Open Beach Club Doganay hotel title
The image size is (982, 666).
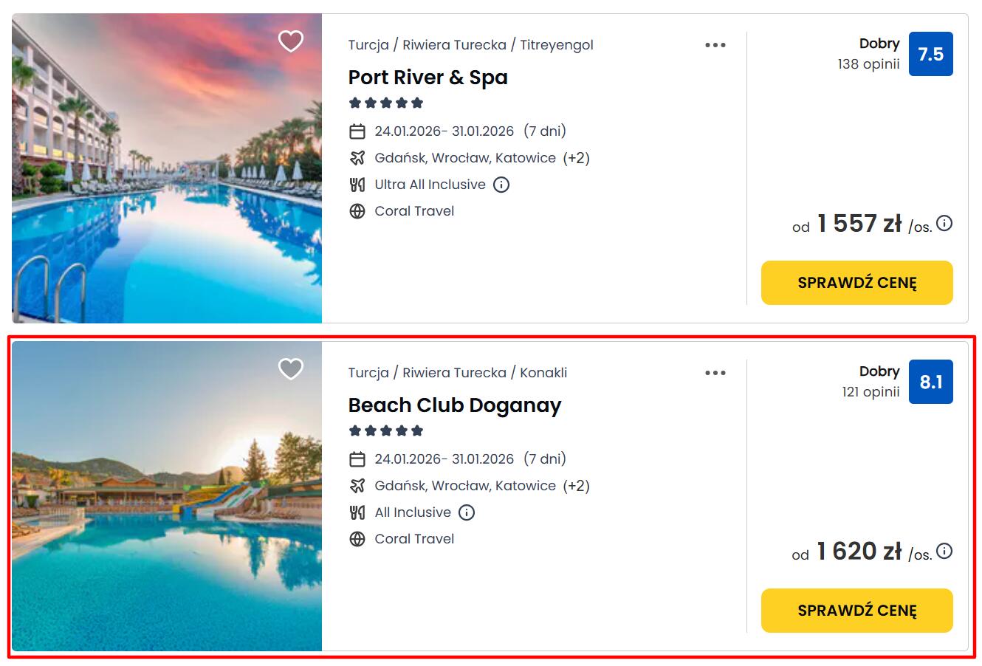pos(454,405)
